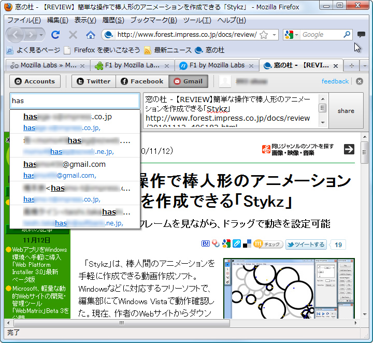This screenshot has width=373, height=343.
Task: Close the F1 share panel
Action: (360, 81)
